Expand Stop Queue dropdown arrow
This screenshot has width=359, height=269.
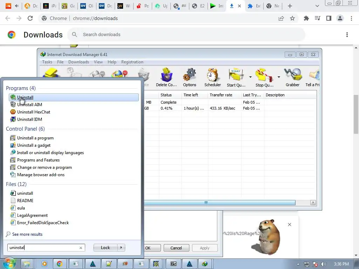pos(279,77)
